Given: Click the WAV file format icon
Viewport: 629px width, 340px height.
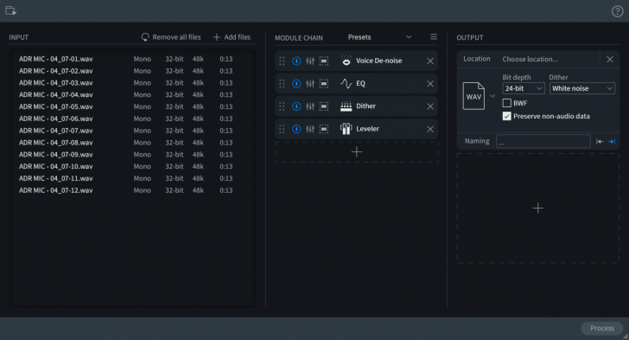Looking at the screenshot, I should coord(473,96).
